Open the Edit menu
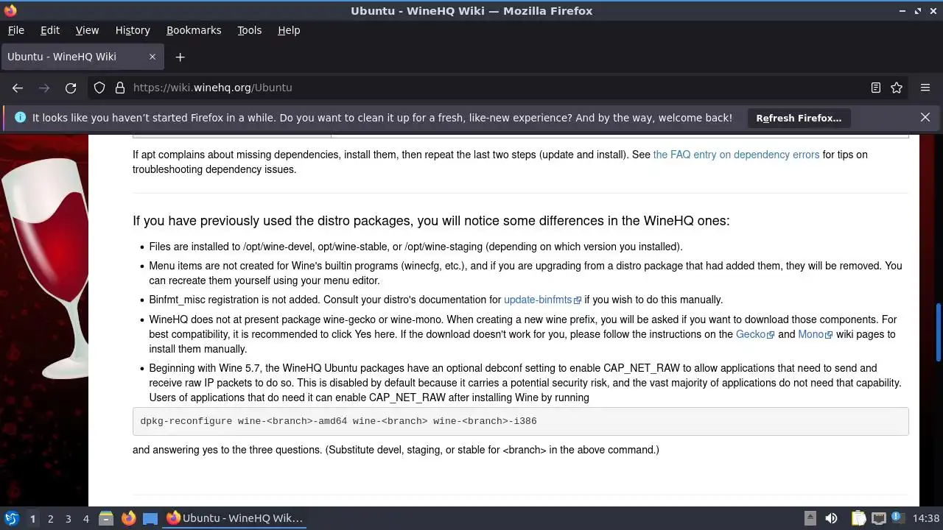The height and width of the screenshot is (530, 943). click(50, 30)
